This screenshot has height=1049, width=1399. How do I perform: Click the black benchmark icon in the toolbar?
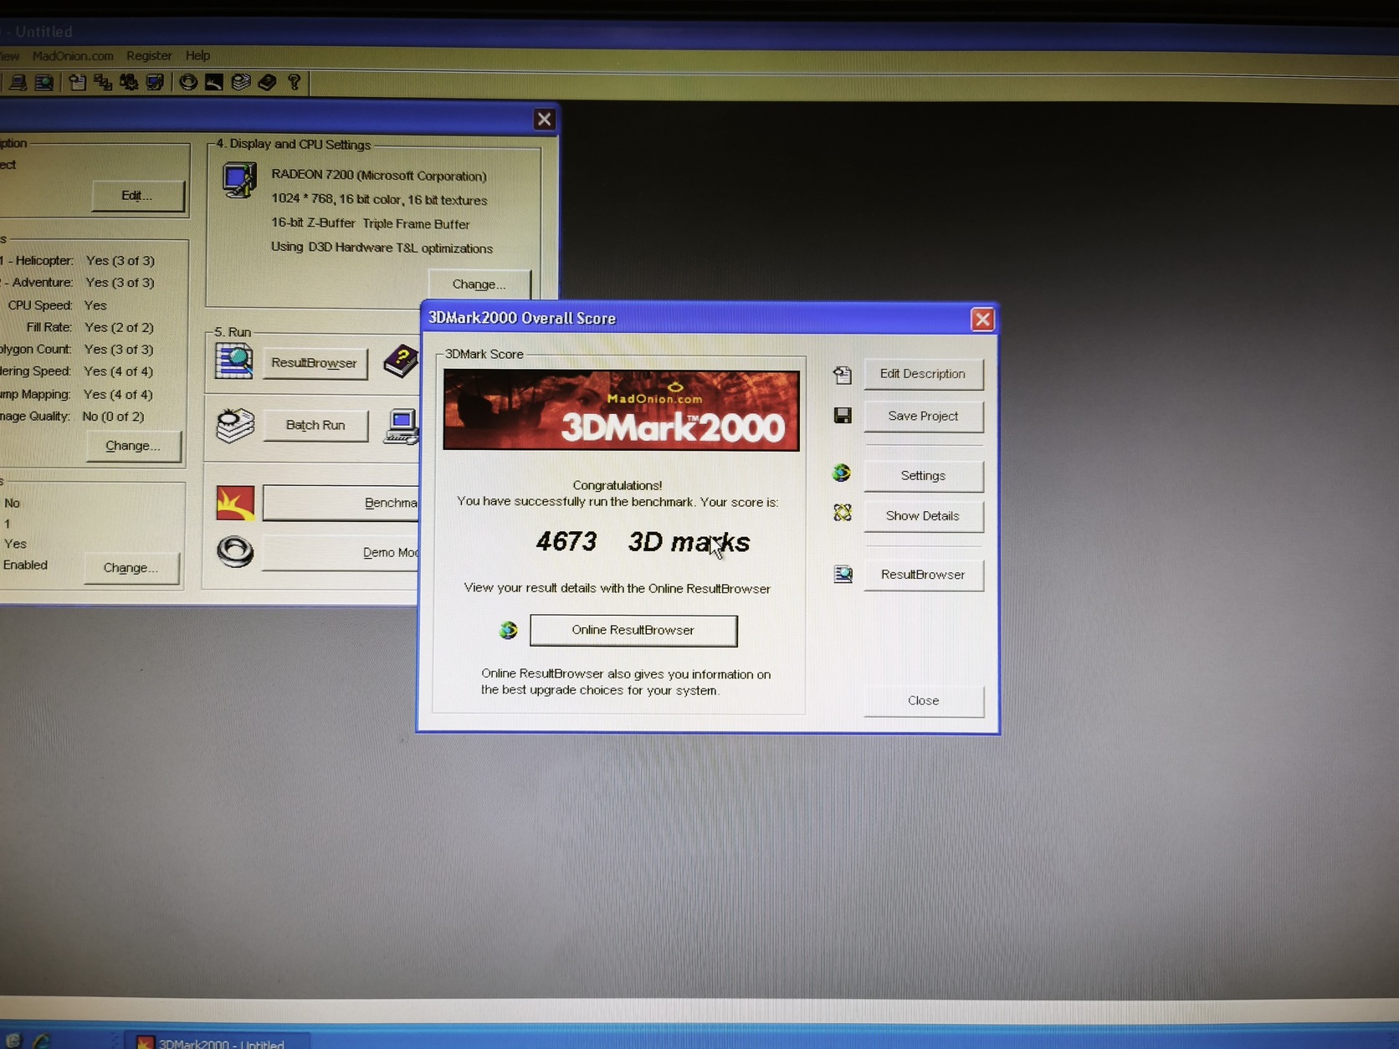click(214, 82)
